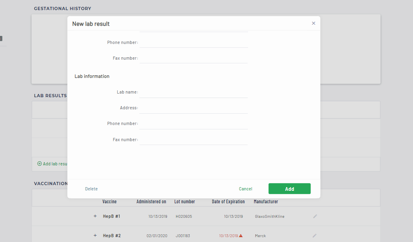Screen dimensions: 413x242
Task: Expand the HepB #2 vaccination row
Action: (x=95, y=236)
